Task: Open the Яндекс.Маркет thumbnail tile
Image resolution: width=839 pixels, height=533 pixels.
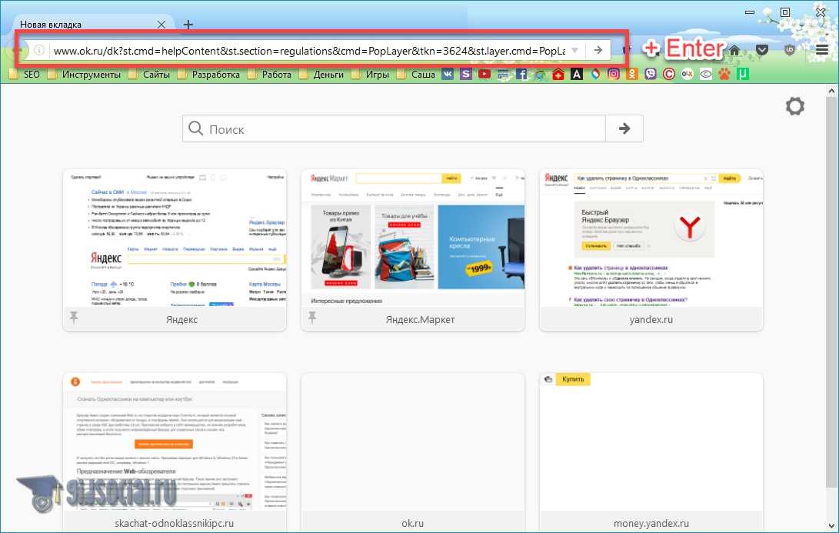Action: (413, 239)
